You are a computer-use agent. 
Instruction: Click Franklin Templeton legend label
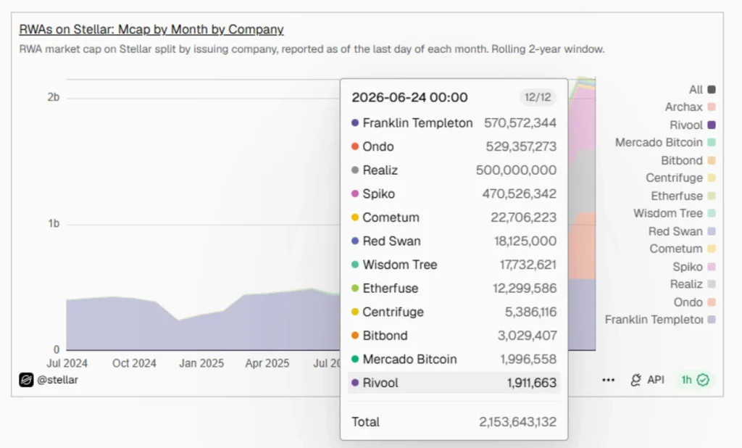click(x=654, y=320)
